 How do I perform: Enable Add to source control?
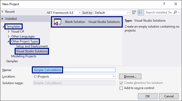(121, 88)
